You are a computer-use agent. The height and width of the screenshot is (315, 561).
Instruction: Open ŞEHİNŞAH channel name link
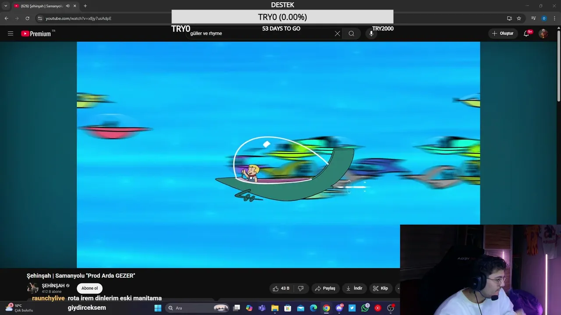point(53,286)
